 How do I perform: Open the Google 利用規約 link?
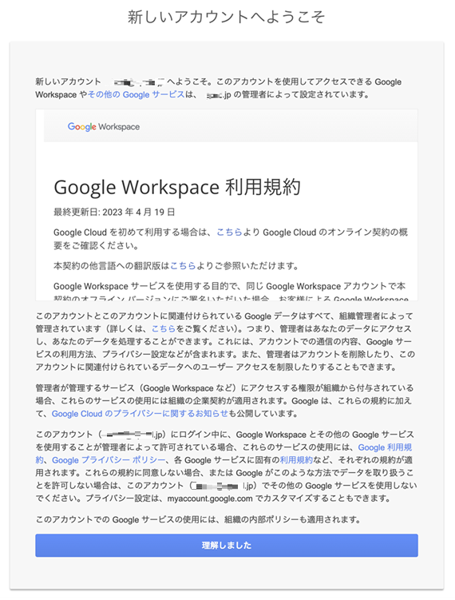pos(385,447)
